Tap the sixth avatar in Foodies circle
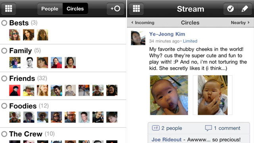 coord(84,117)
